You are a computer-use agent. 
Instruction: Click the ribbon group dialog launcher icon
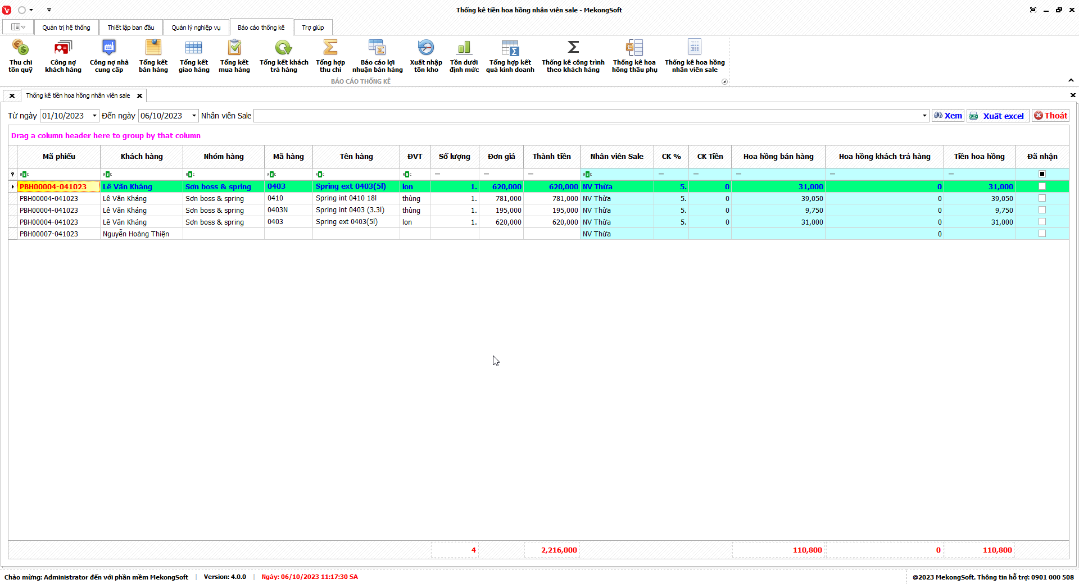click(x=724, y=82)
